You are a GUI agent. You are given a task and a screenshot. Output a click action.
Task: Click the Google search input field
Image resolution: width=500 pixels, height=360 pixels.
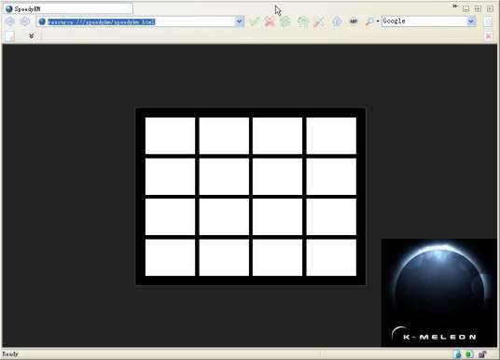click(x=424, y=21)
